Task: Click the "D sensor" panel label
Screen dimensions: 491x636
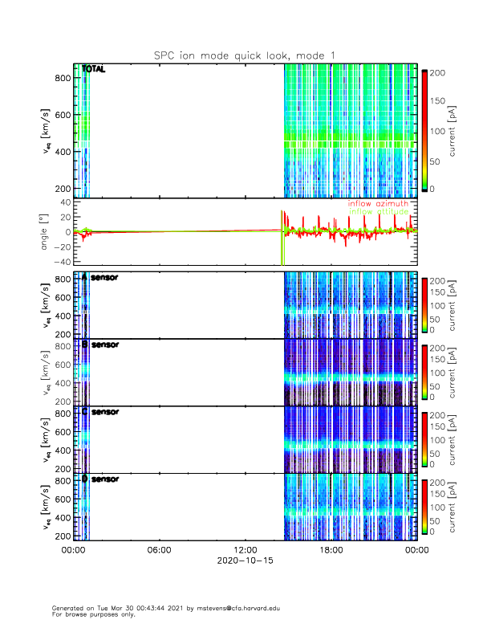Action: (x=99, y=479)
